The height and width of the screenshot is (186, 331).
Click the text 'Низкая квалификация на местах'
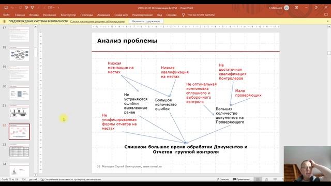[175, 72]
